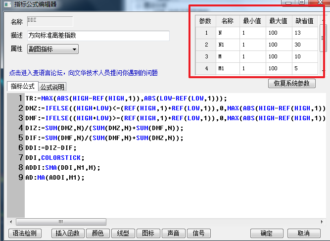Click the 最大值 column header

pyautogui.click(x=279, y=21)
